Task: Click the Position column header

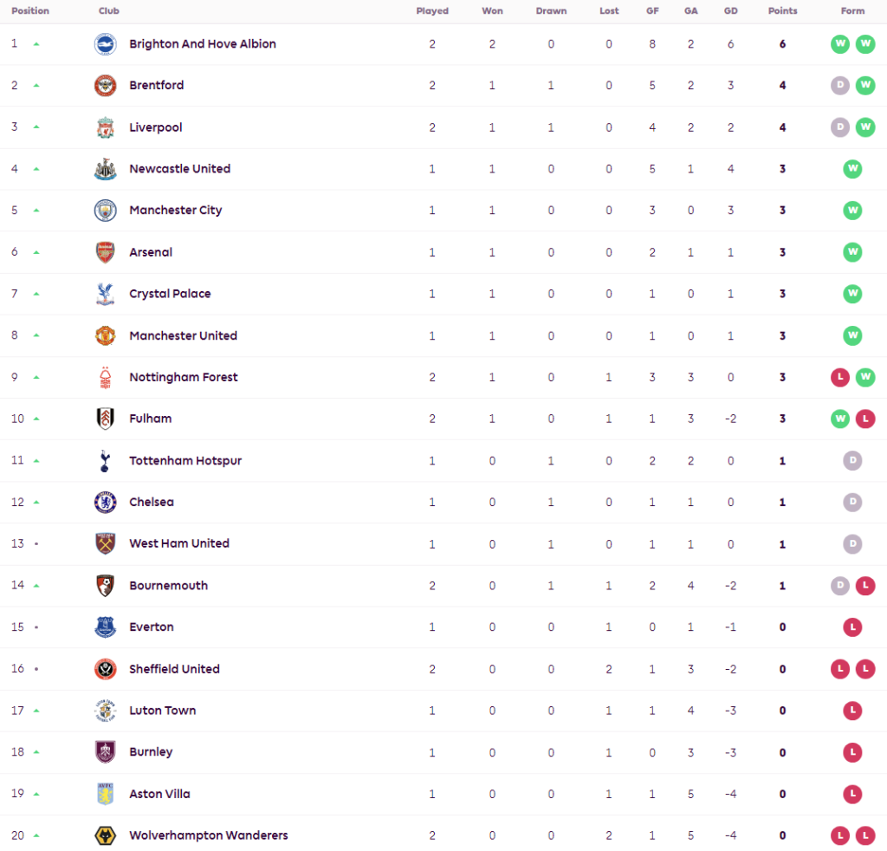Action: (30, 11)
